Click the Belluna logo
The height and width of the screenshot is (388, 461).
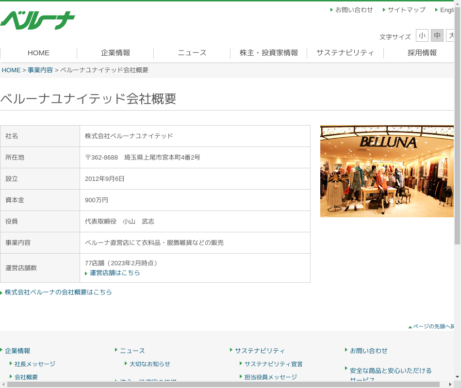[x=37, y=20]
